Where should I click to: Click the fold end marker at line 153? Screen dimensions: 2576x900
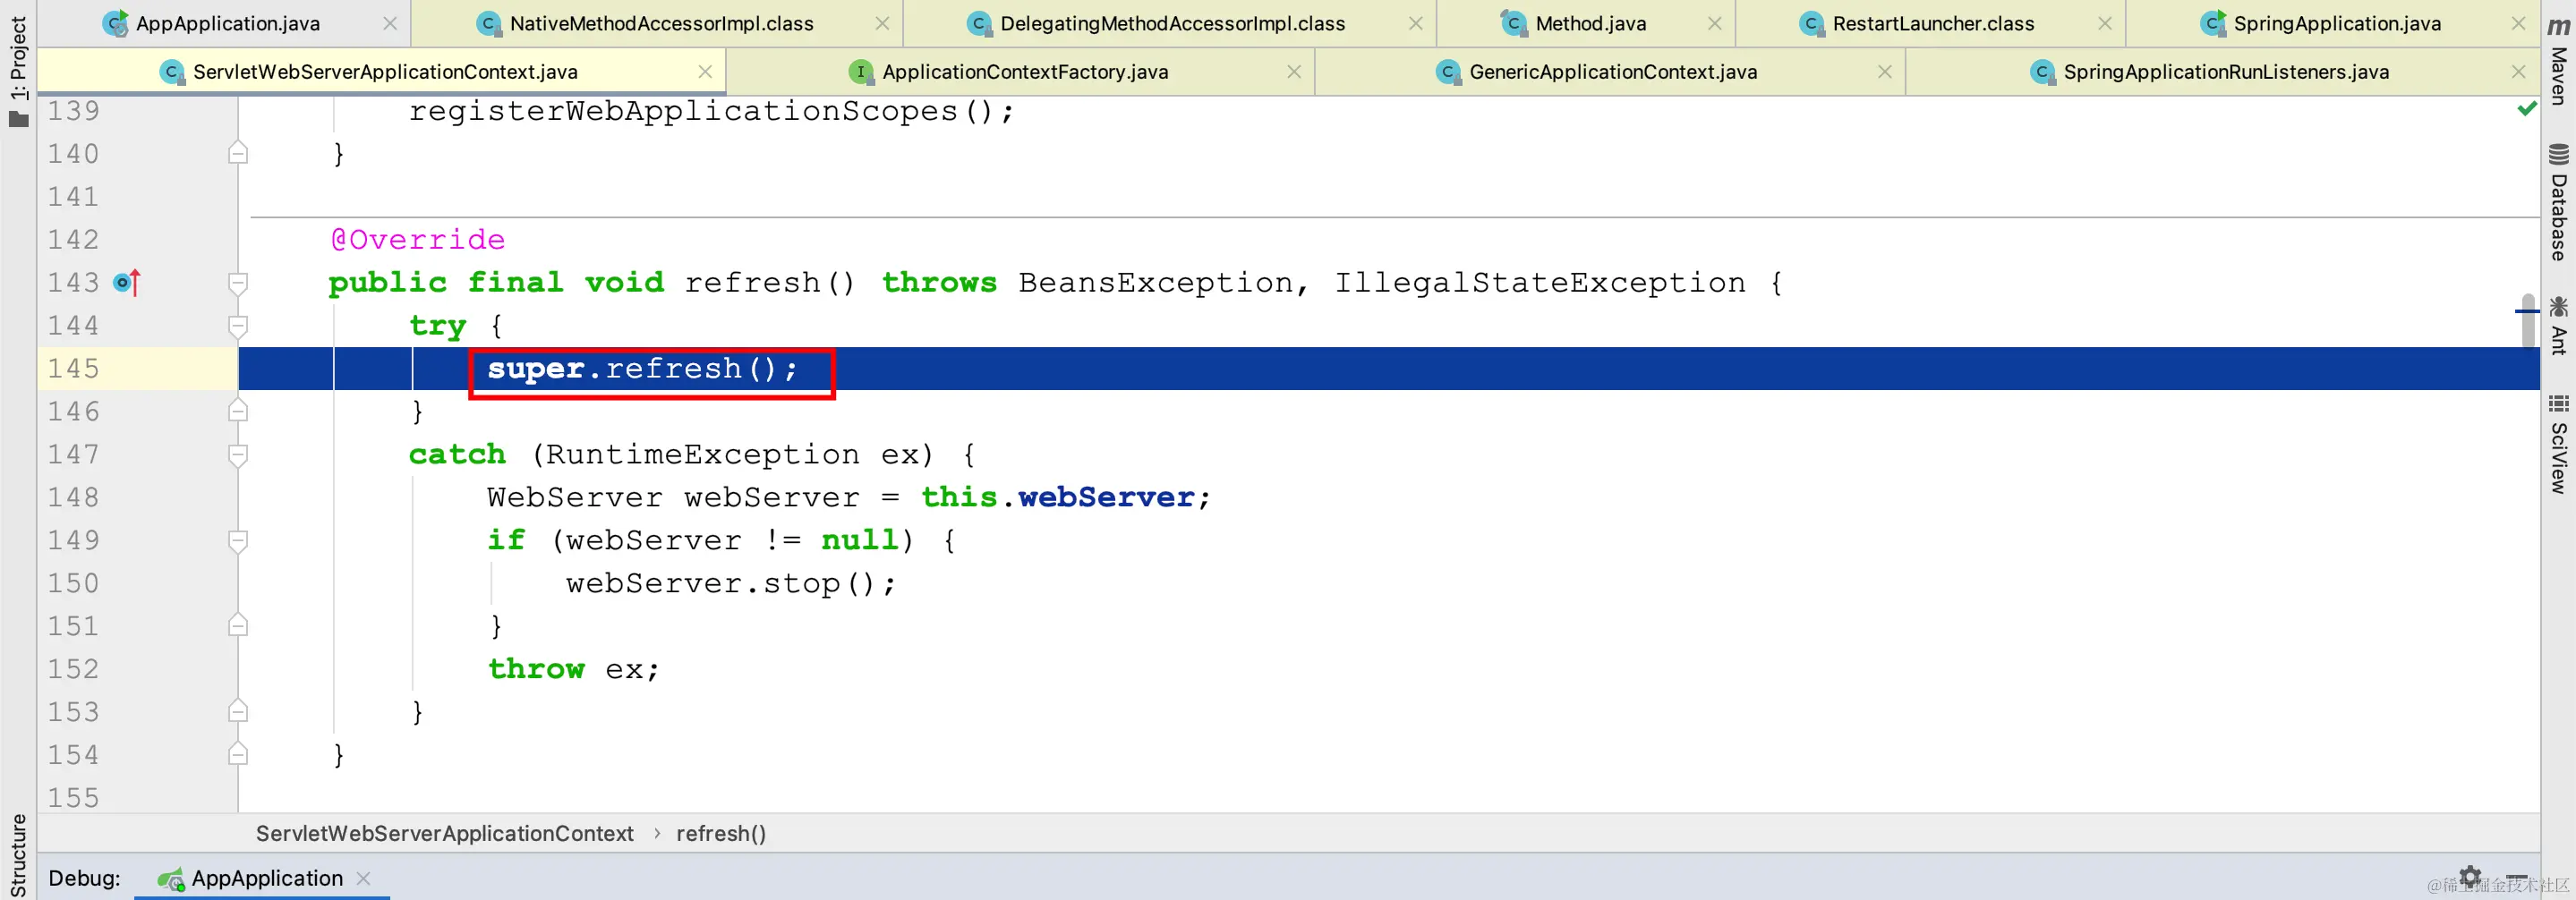[x=238, y=711]
